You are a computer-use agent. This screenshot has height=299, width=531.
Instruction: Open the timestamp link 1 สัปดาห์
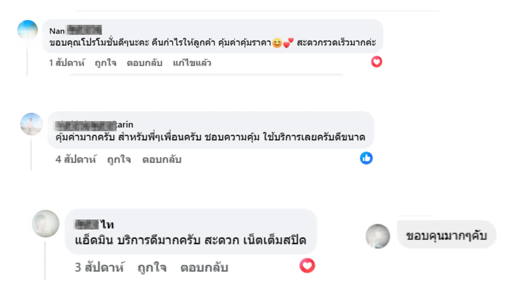coord(67,63)
